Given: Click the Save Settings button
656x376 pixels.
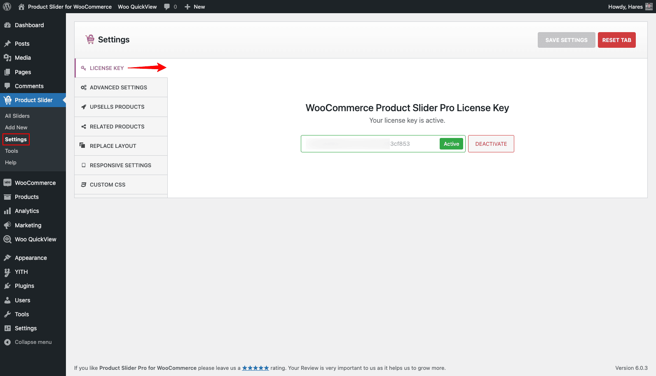Looking at the screenshot, I should (566, 40).
